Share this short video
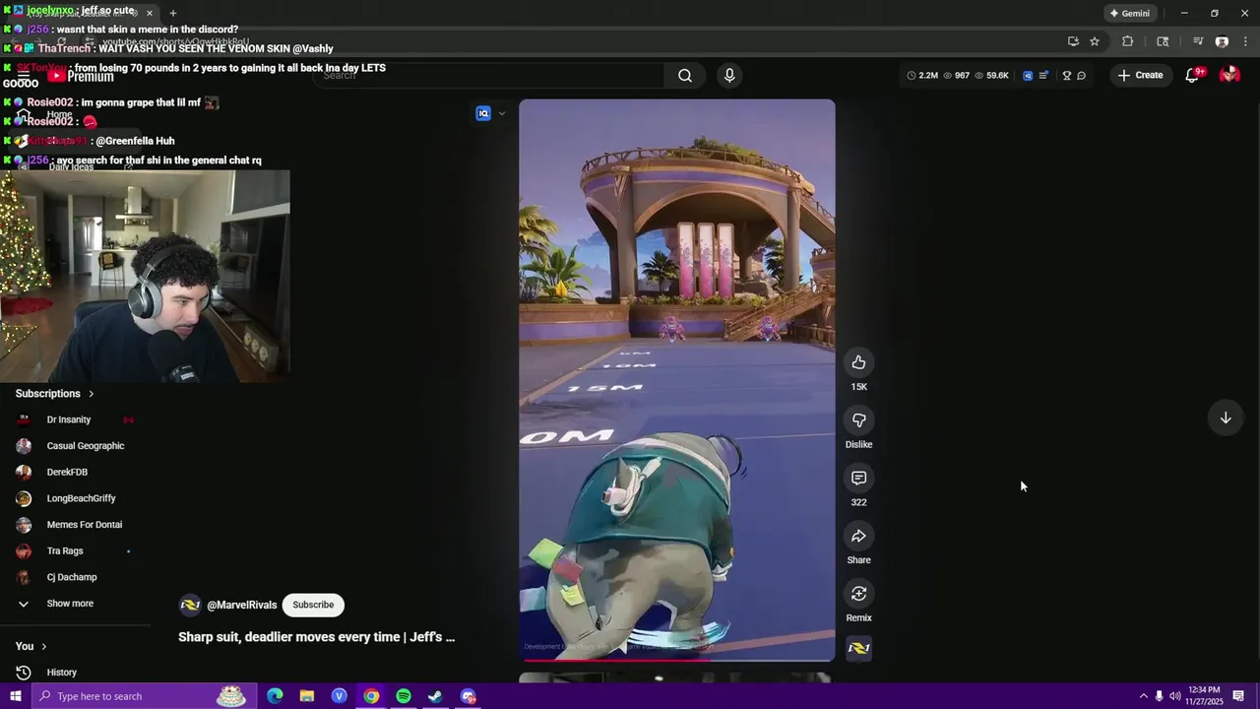 pos(858,536)
